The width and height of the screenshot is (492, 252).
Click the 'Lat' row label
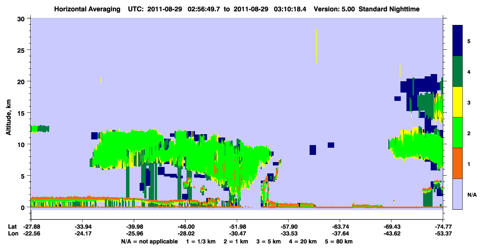12,227
